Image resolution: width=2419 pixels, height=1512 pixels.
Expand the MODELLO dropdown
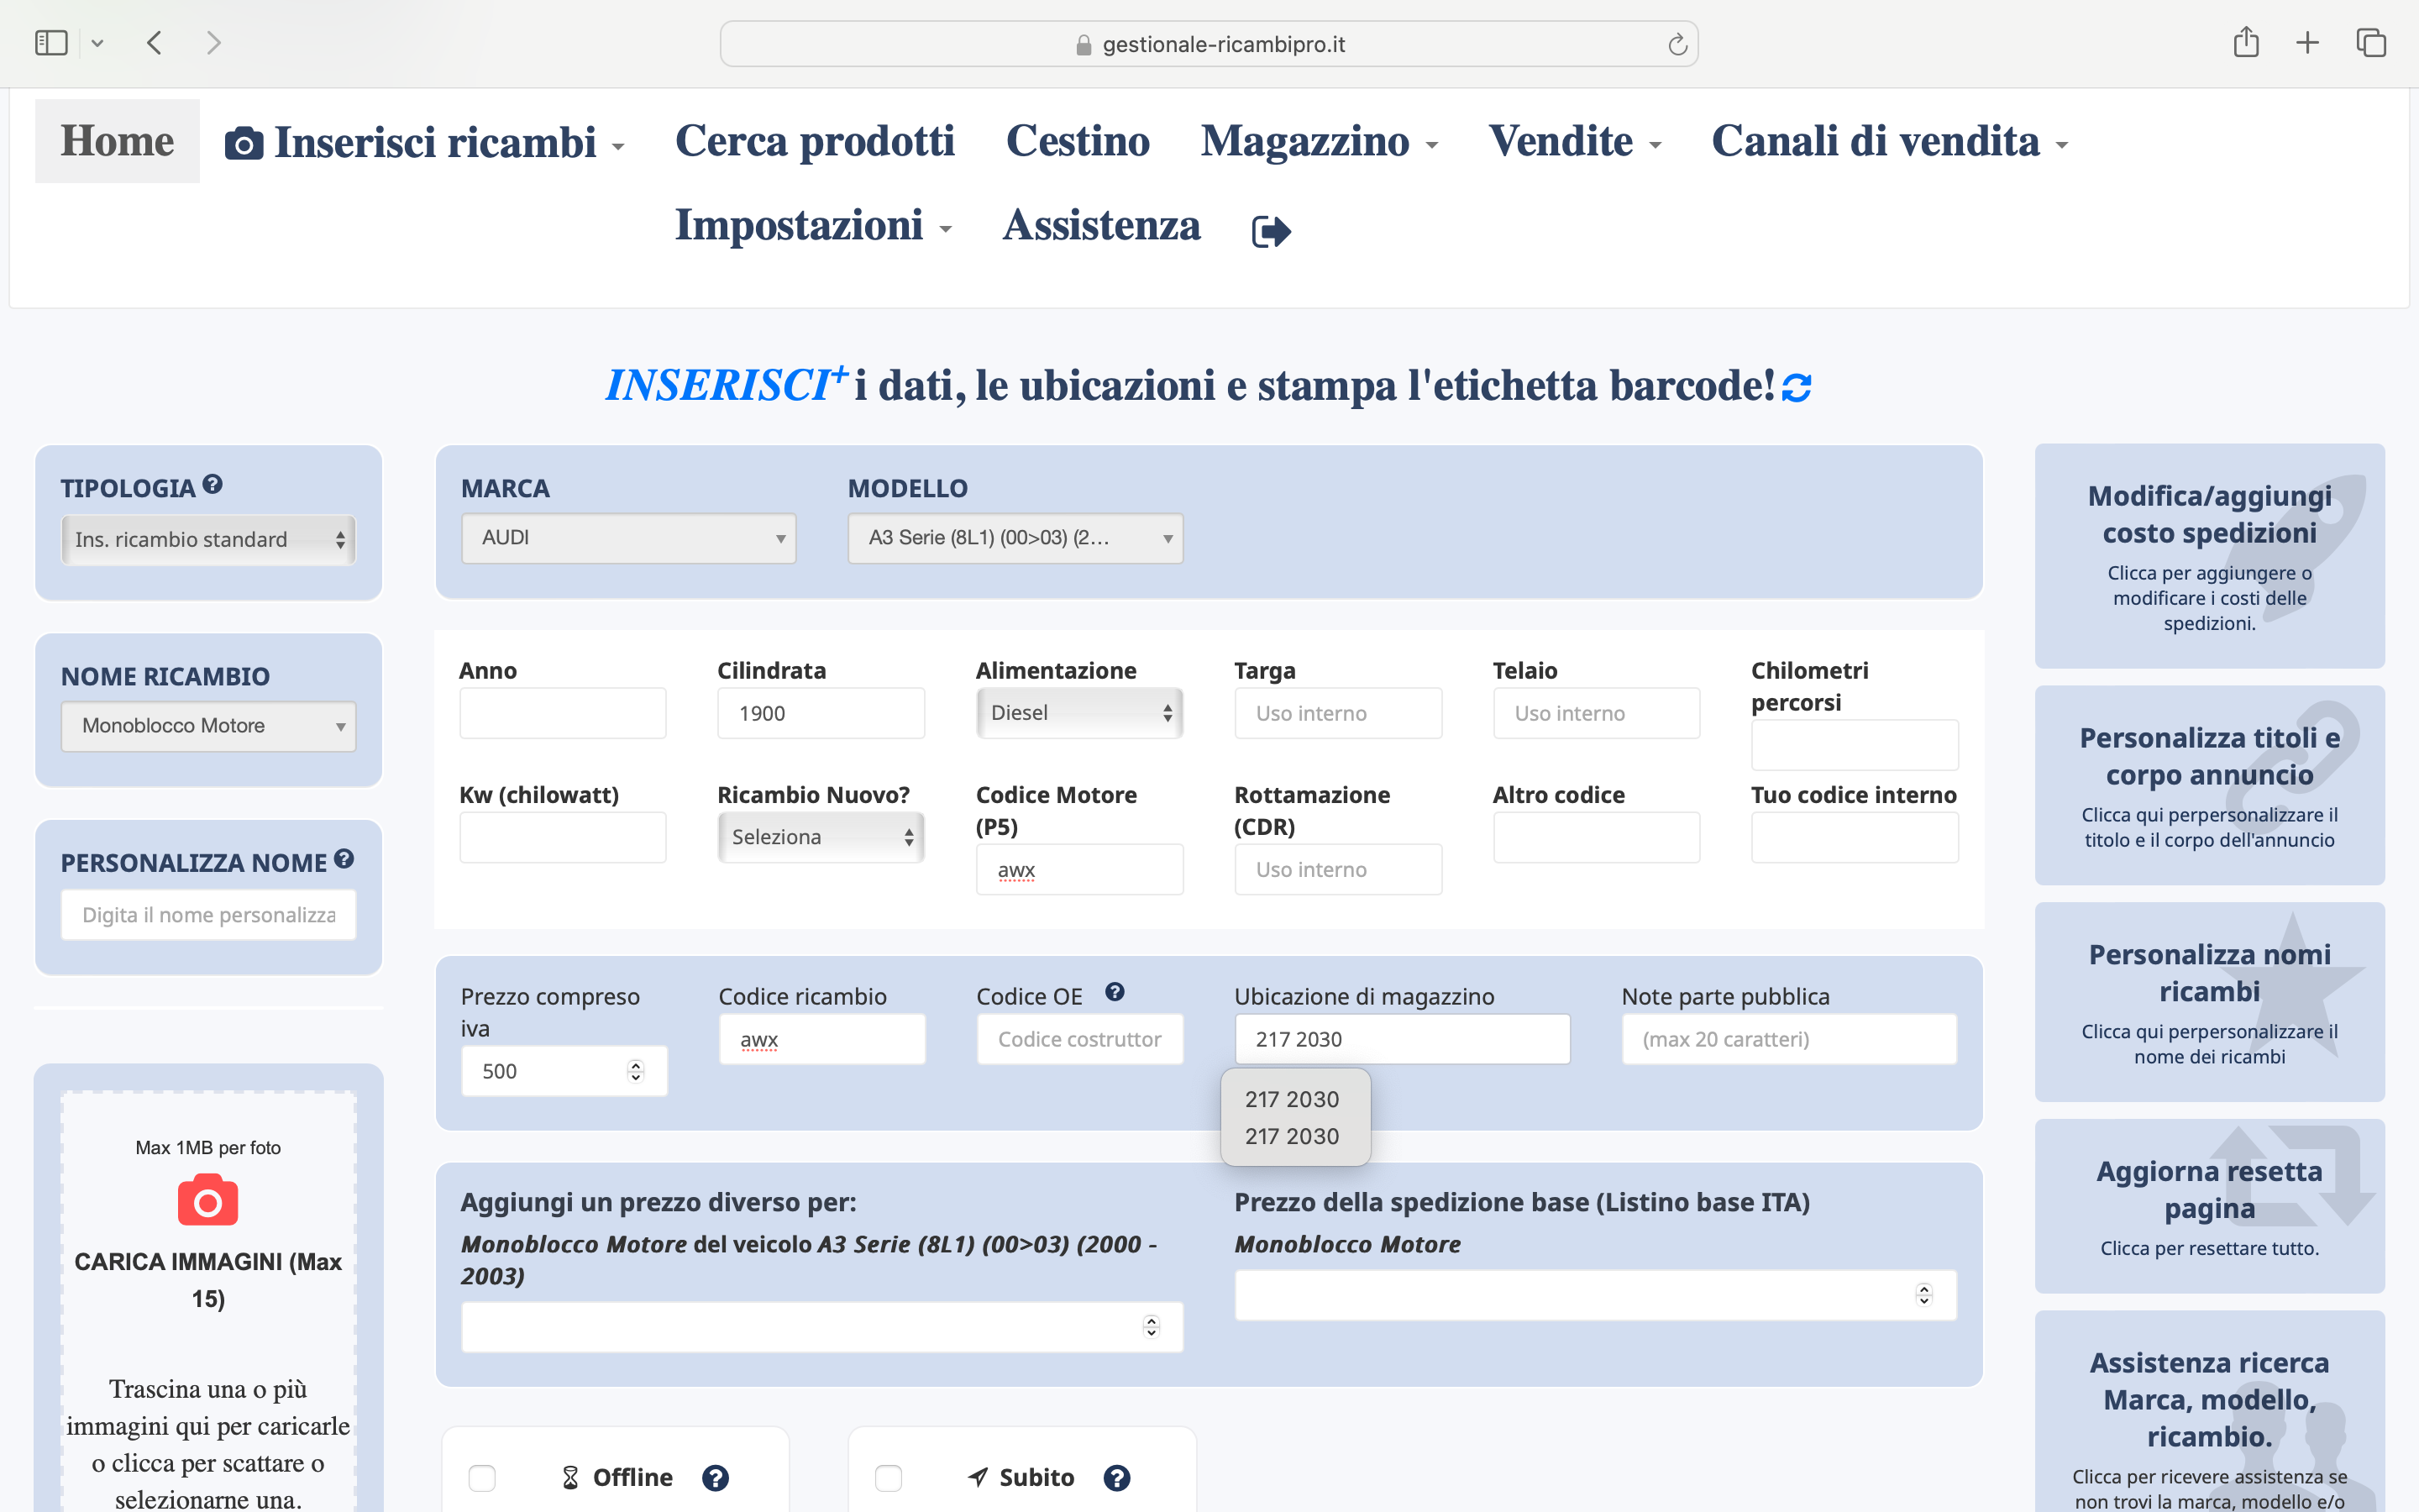[1015, 538]
